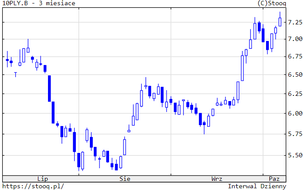
Task: Click the Interwal Dzienny label
Action: [x=257, y=186]
